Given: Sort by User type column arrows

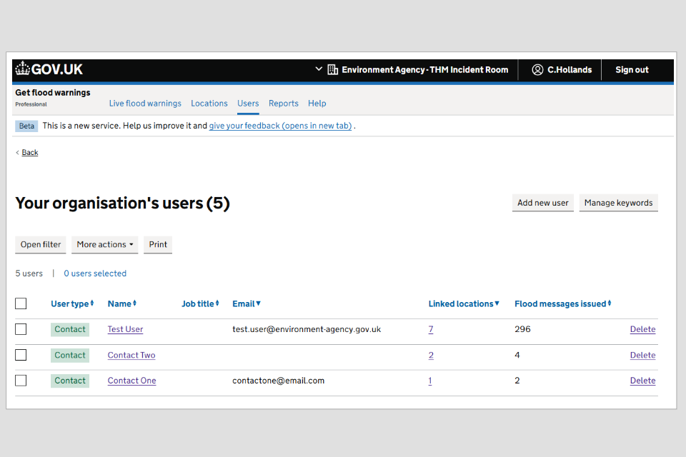Looking at the screenshot, I should 92,304.
